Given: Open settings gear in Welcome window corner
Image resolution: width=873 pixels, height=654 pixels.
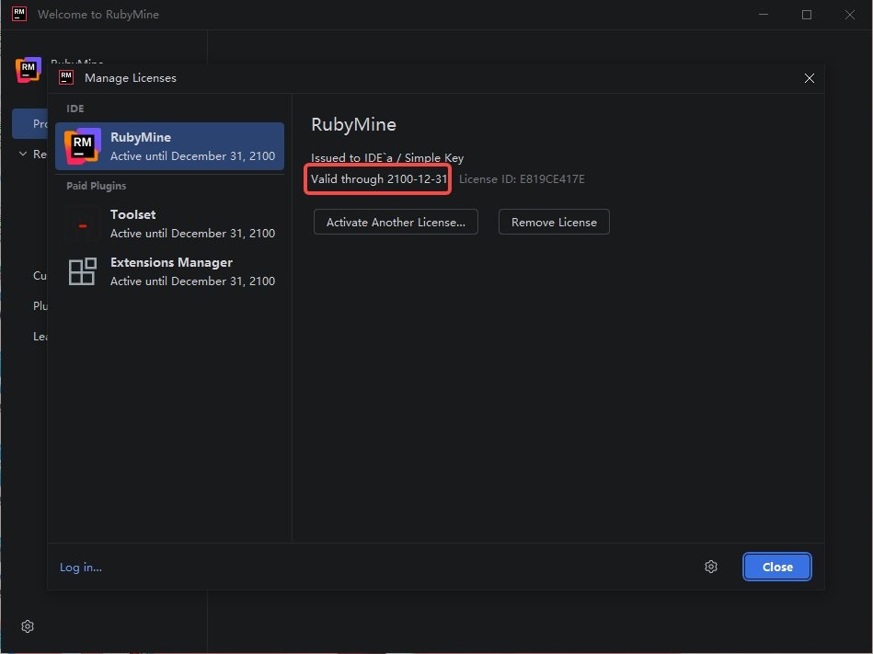Looking at the screenshot, I should [28, 626].
